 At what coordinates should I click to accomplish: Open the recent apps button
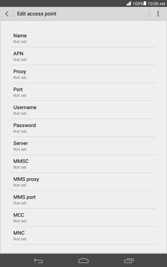tap(128, 261)
